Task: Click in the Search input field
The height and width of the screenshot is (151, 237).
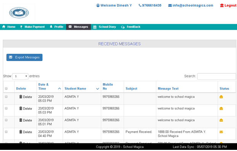Action: click(216, 76)
